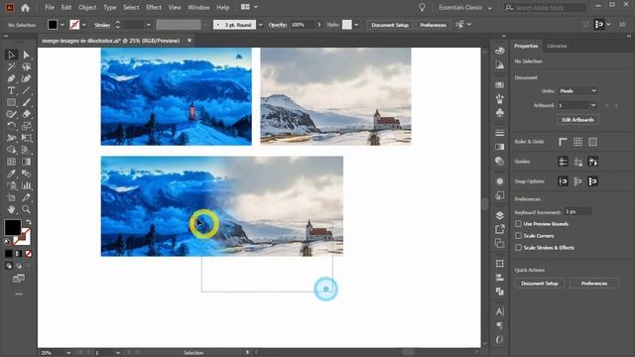Viewport: 635px width, 357px height.
Task: Select the Selection tool (black arrow)
Action: 11,55
